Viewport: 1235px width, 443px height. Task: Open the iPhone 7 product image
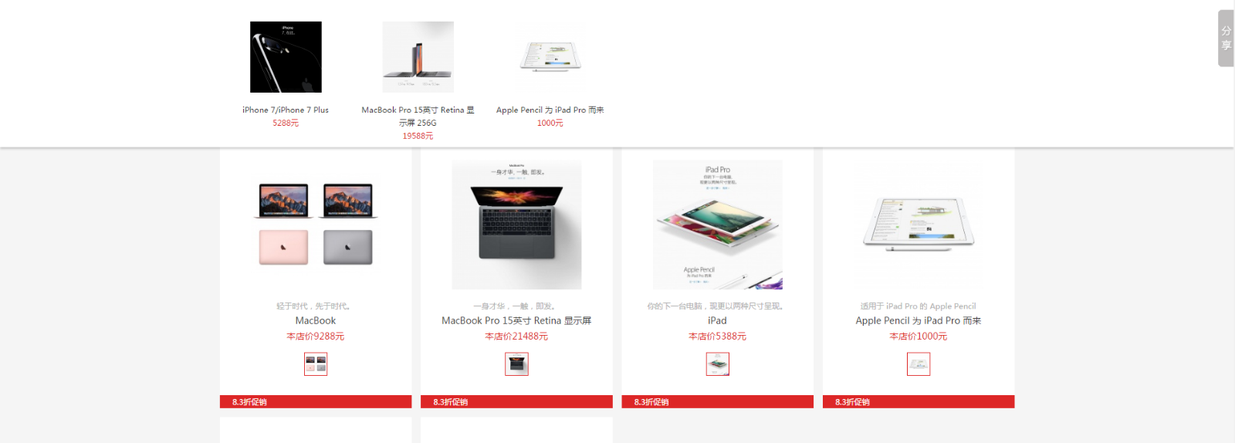tap(286, 57)
